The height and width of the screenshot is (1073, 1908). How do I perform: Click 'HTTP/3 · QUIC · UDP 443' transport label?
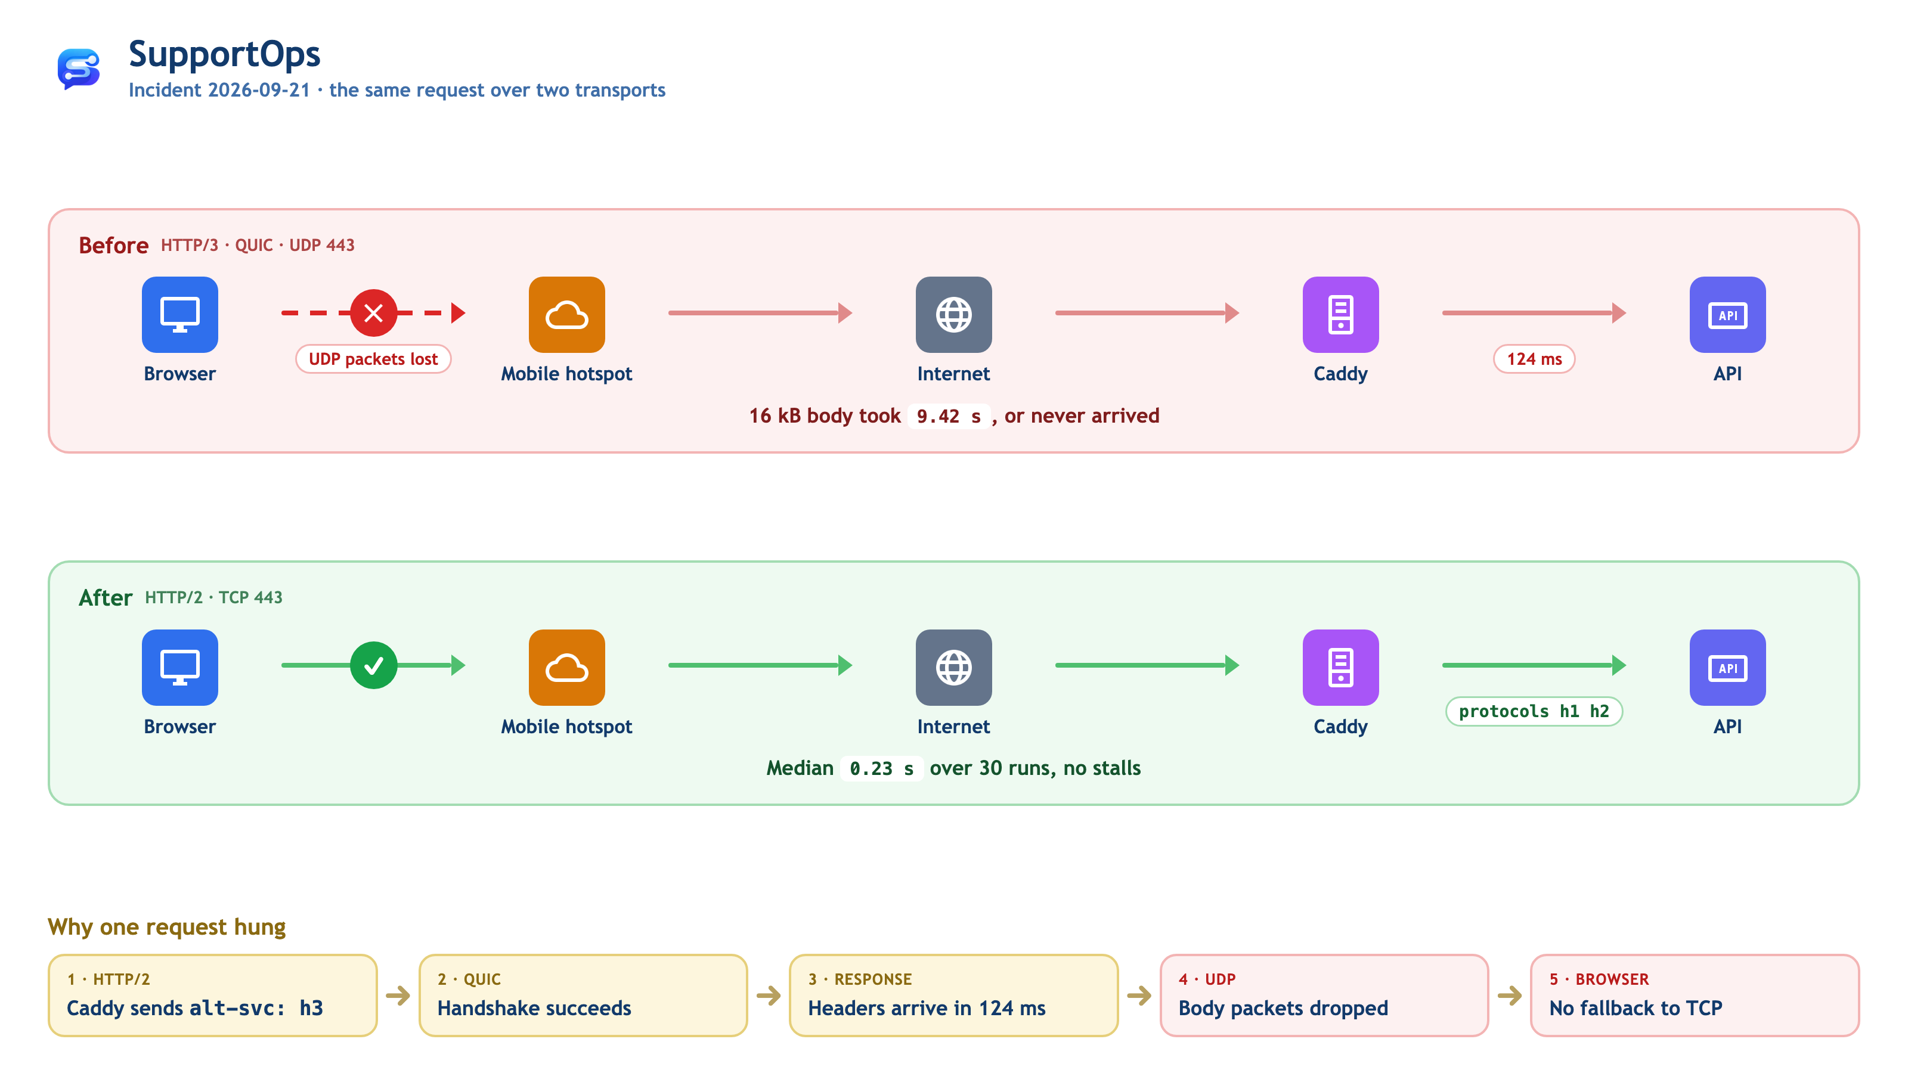click(258, 245)
